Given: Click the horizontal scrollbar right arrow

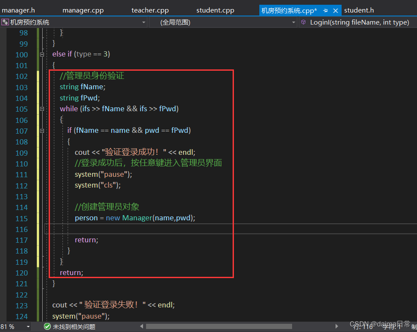Looking at the screenshot, I should coord(337,326).
